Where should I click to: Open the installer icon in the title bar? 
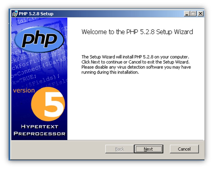click(15, 14)
